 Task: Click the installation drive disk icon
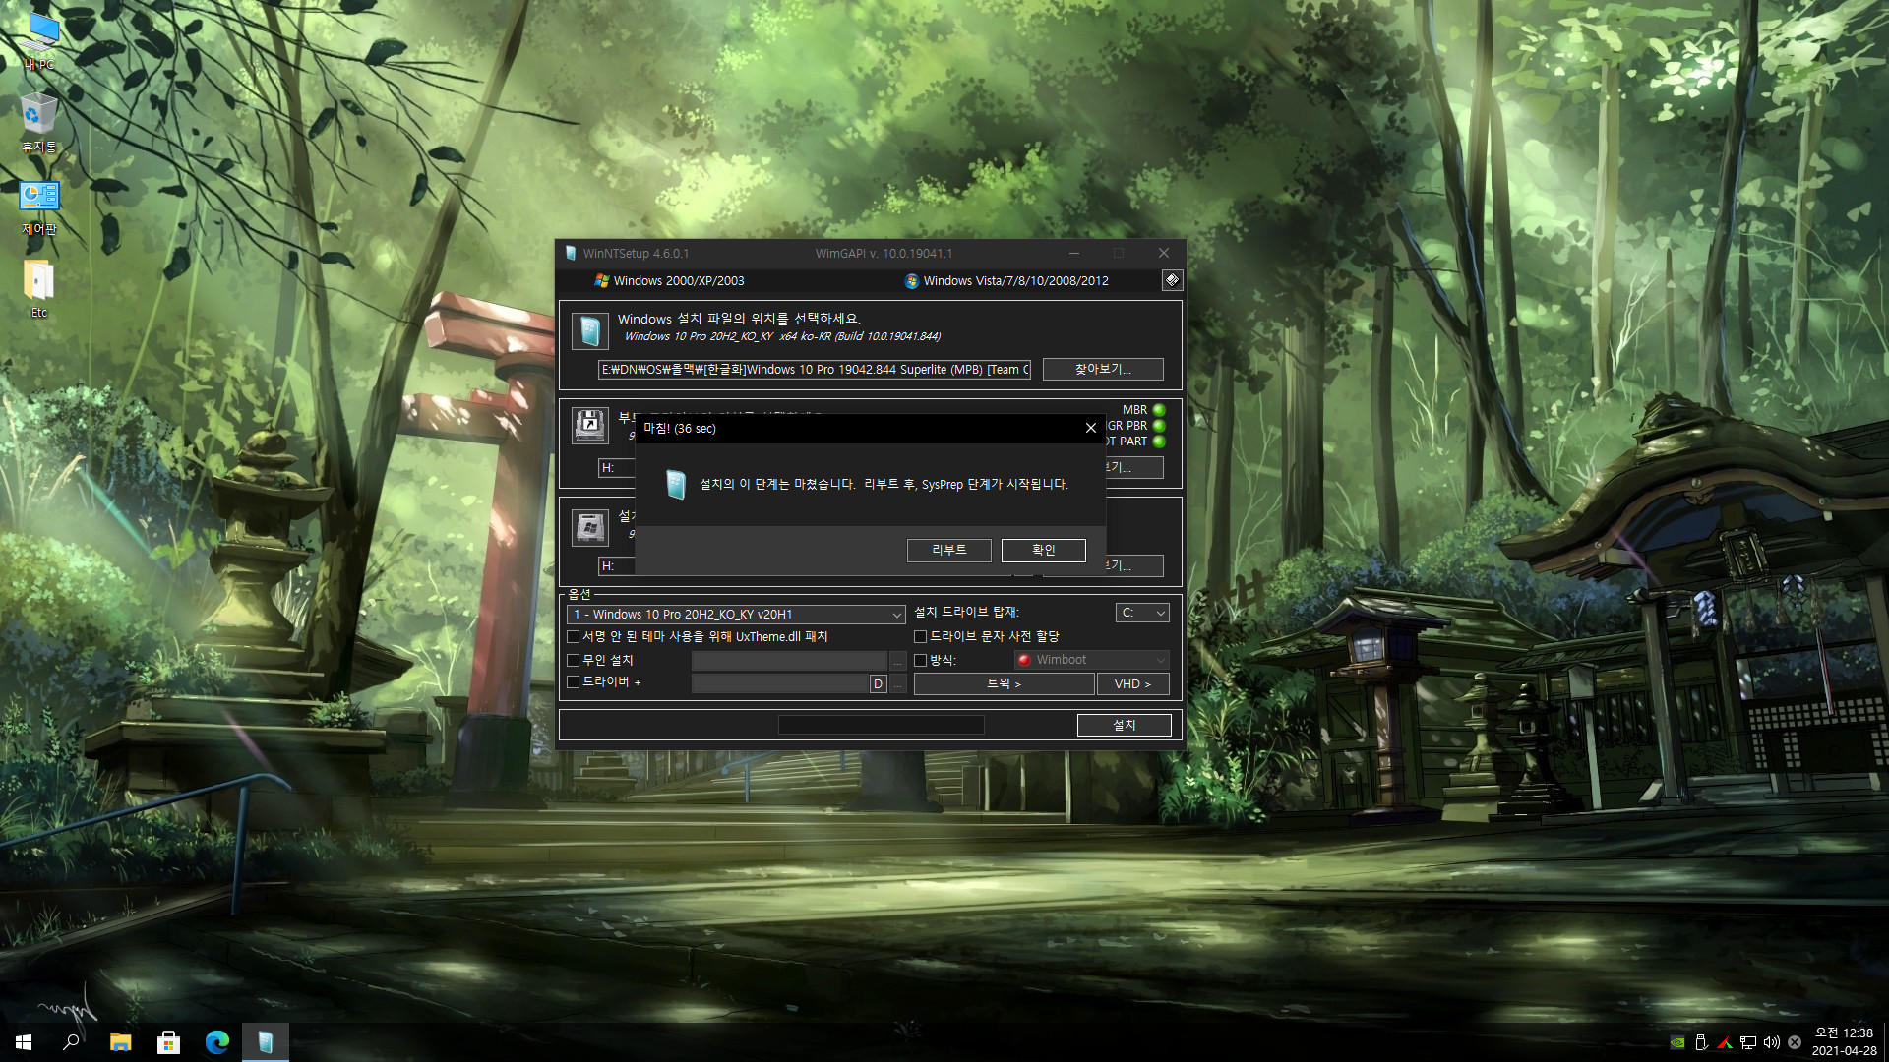pos(590,527)
